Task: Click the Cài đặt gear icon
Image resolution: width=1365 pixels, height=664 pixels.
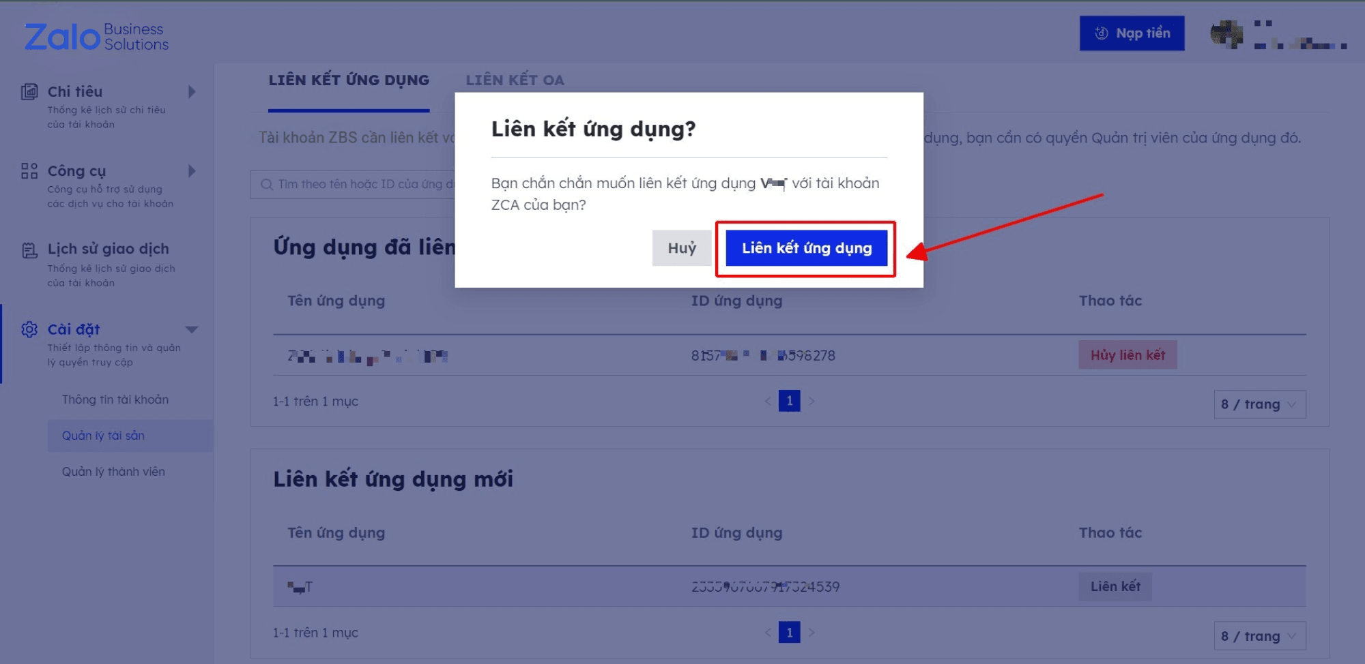Action: pos(29,330)
